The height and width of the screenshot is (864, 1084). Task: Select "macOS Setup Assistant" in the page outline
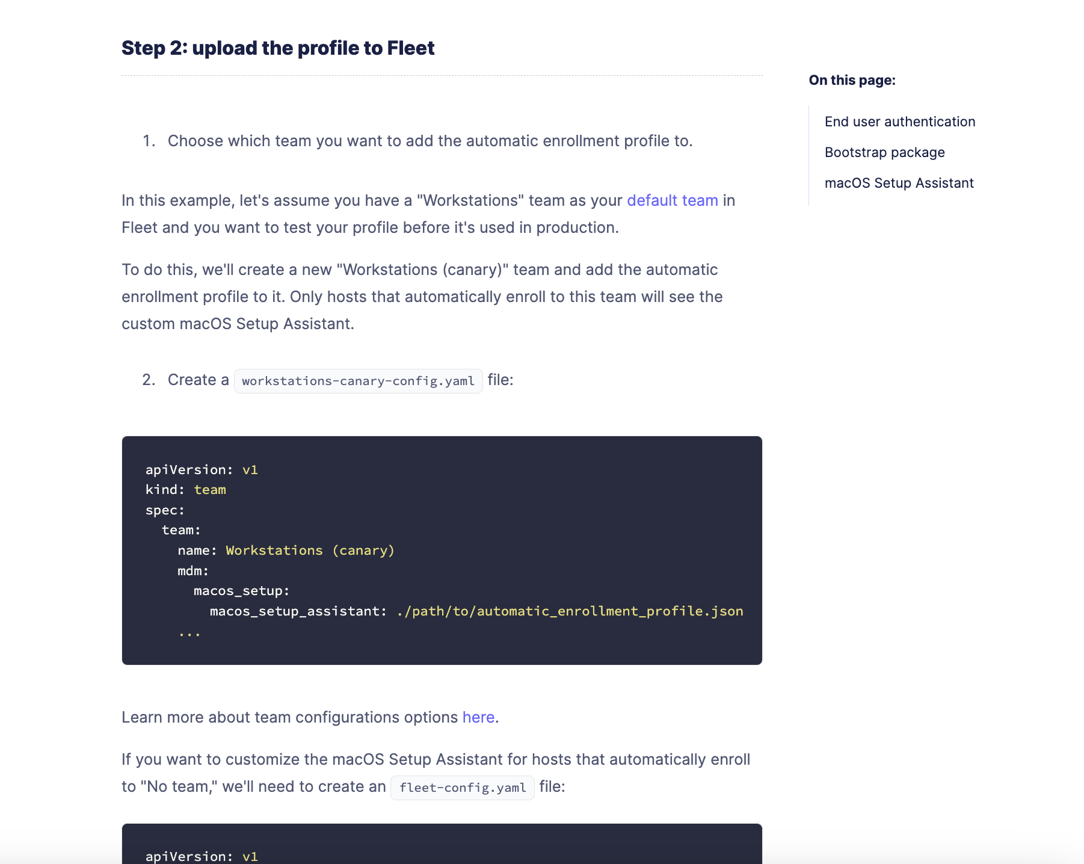click(x=899, y=183)
